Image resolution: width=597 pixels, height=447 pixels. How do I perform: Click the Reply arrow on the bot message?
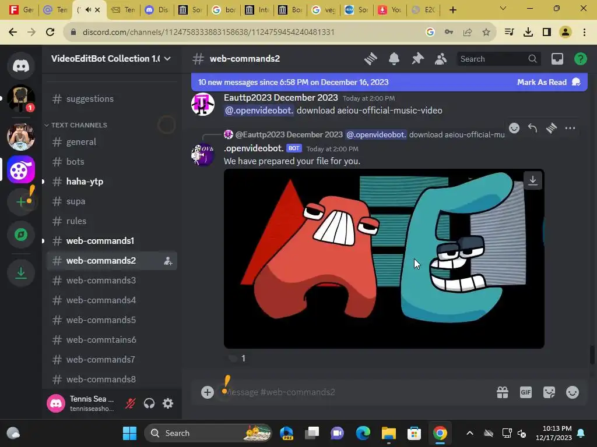(x=533, y=128)
